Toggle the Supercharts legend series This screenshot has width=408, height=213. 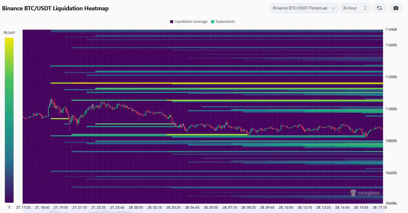click(223, 22)
